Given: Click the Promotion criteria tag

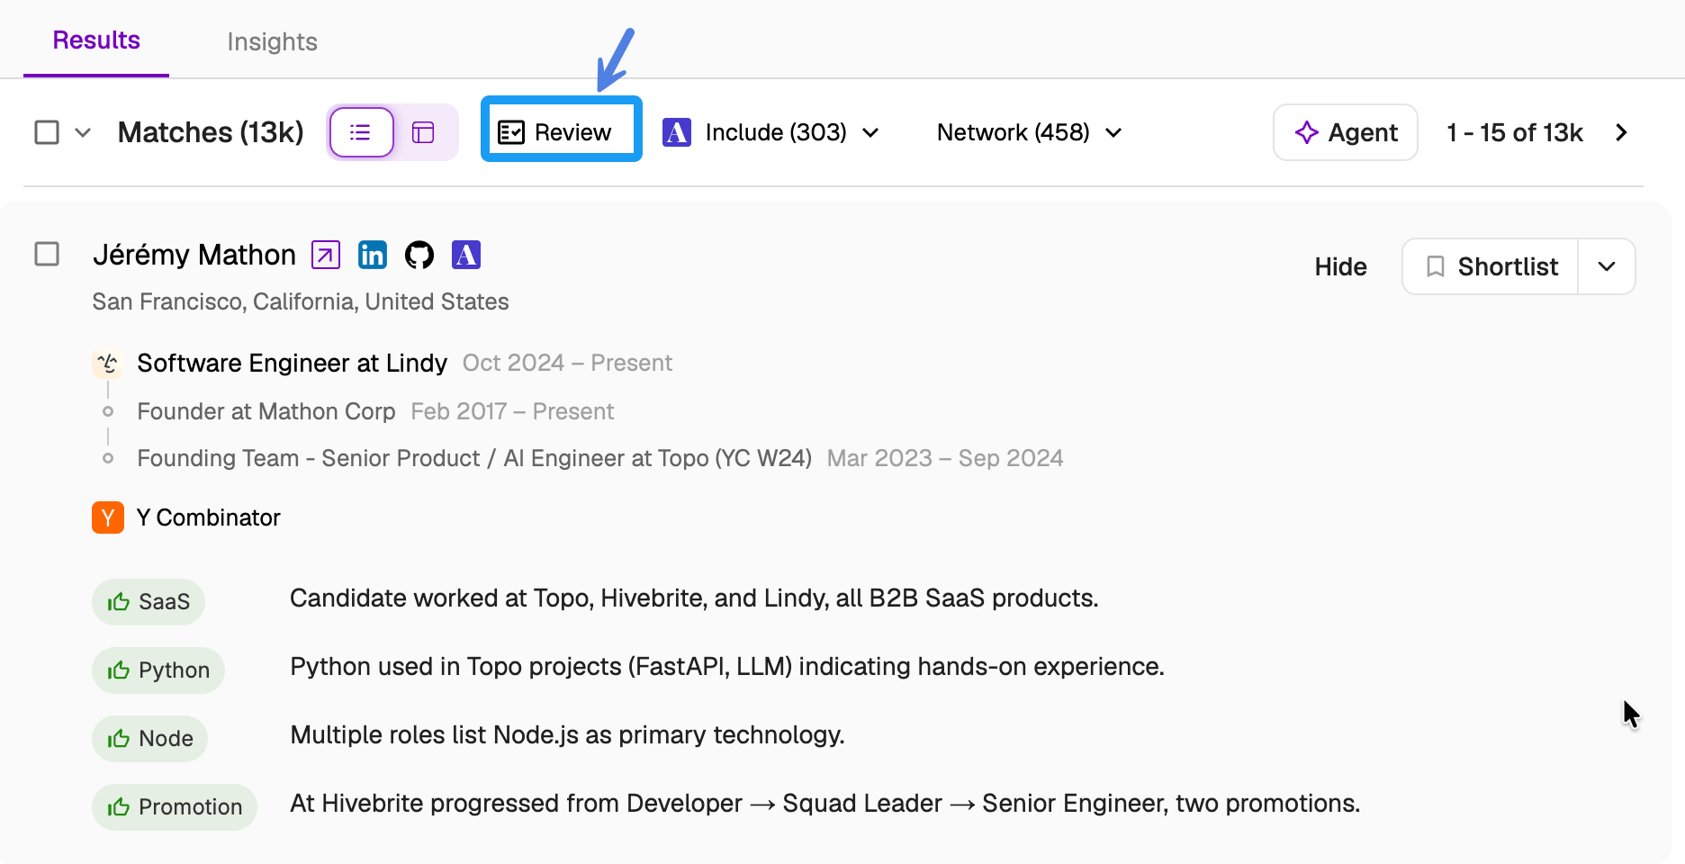Looking at the screenshot, I should click(x=175, y=806).
